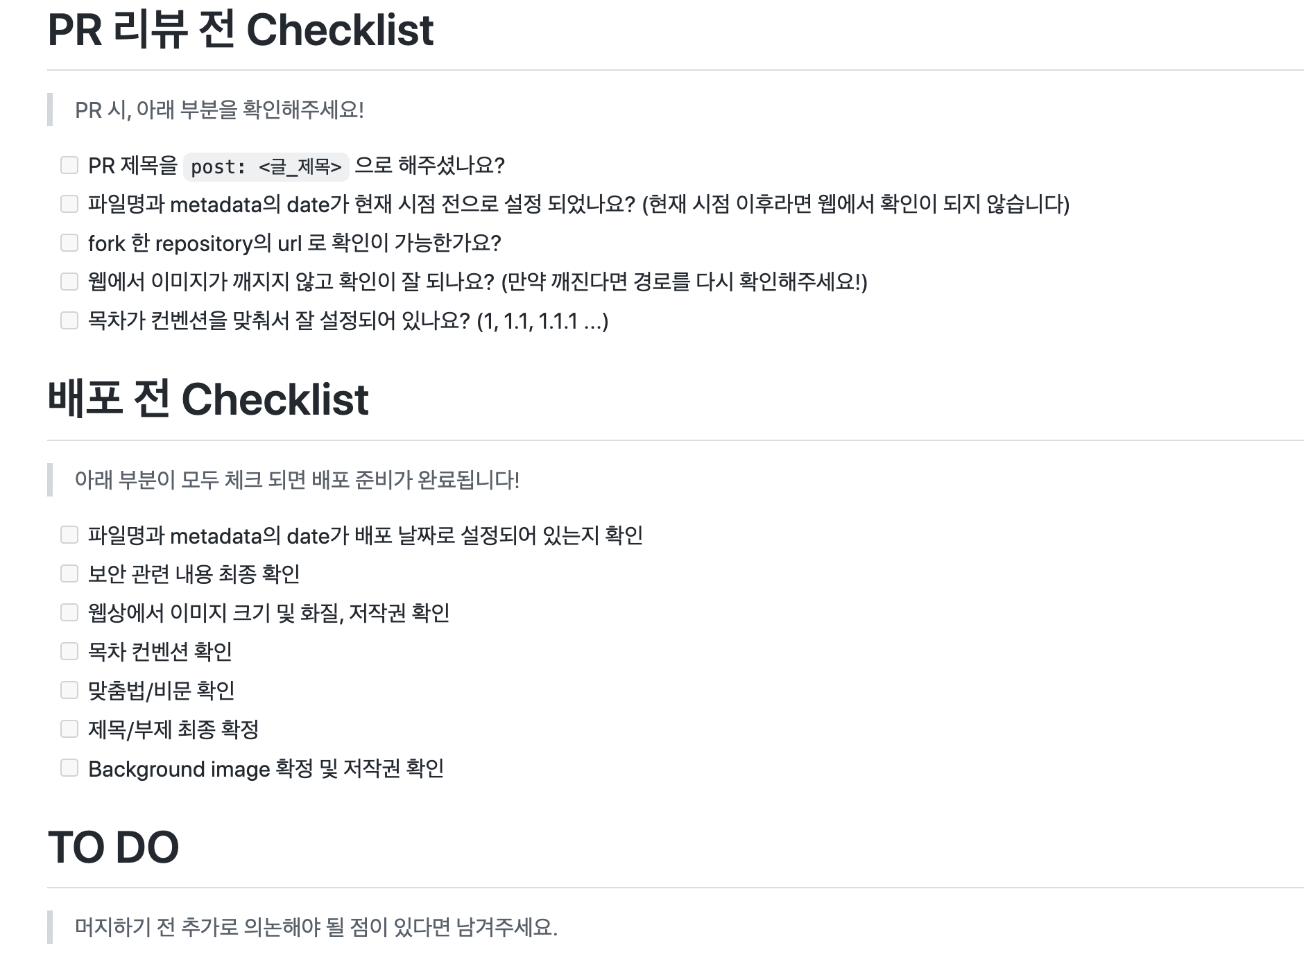Tick Background image 확정 및 저작권 checkbox
Viewport: 1304px width, 975px height.
tap(69, 768)
